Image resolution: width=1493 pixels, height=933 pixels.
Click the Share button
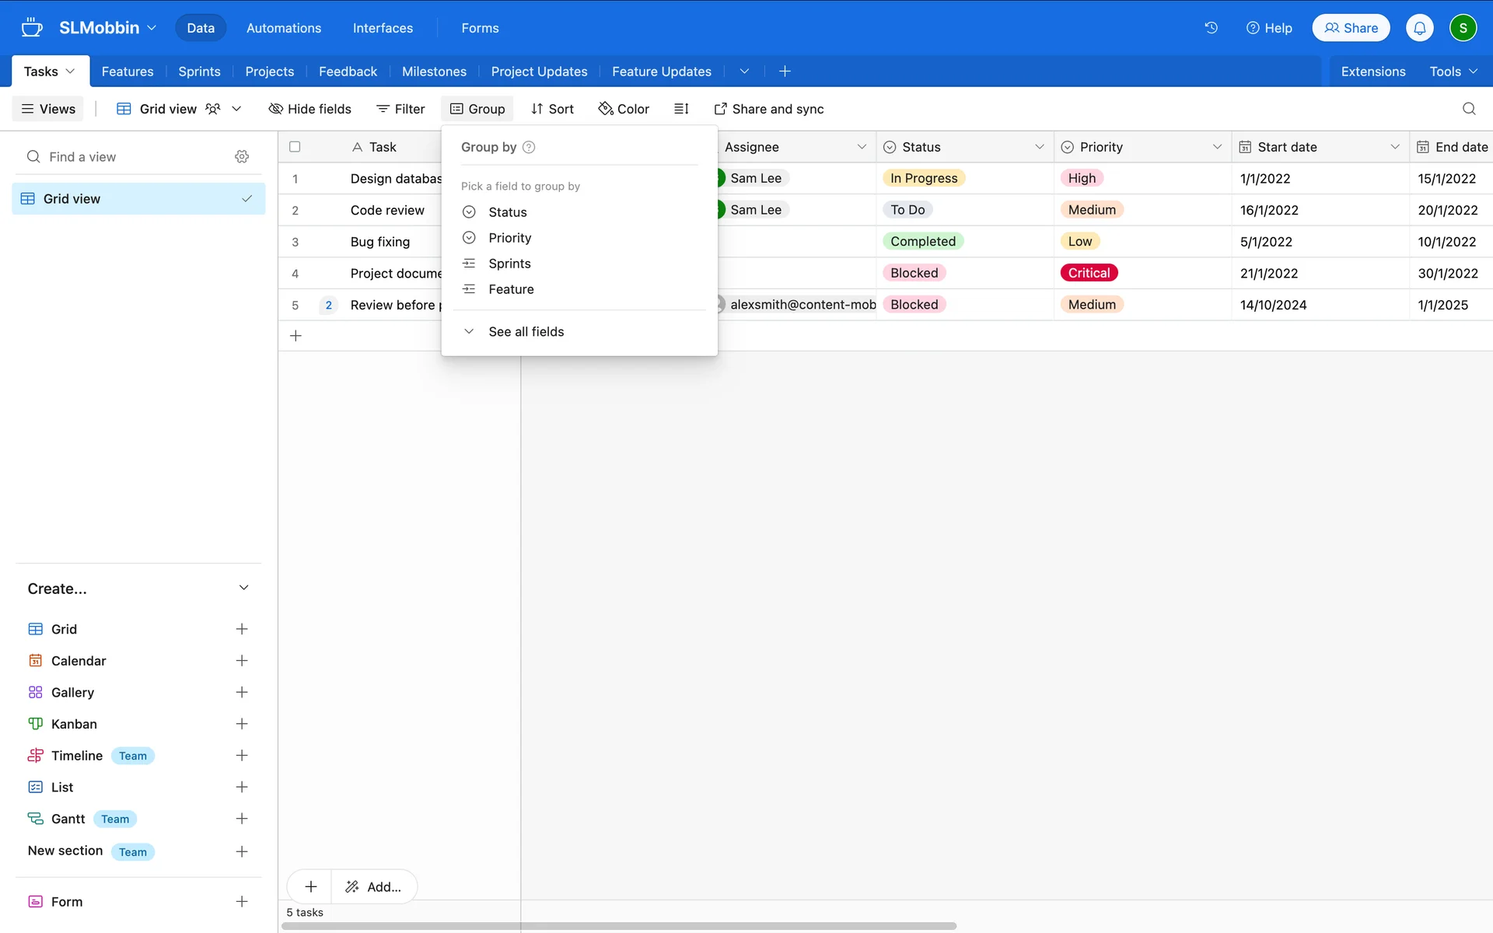pos(1351,28)
